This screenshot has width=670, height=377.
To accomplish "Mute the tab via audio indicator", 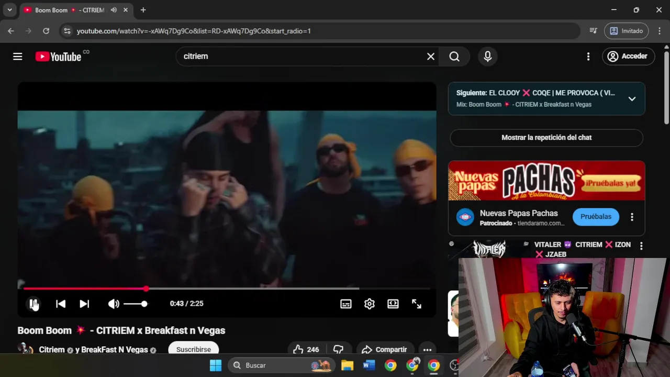I will click(x=114, y=10).
